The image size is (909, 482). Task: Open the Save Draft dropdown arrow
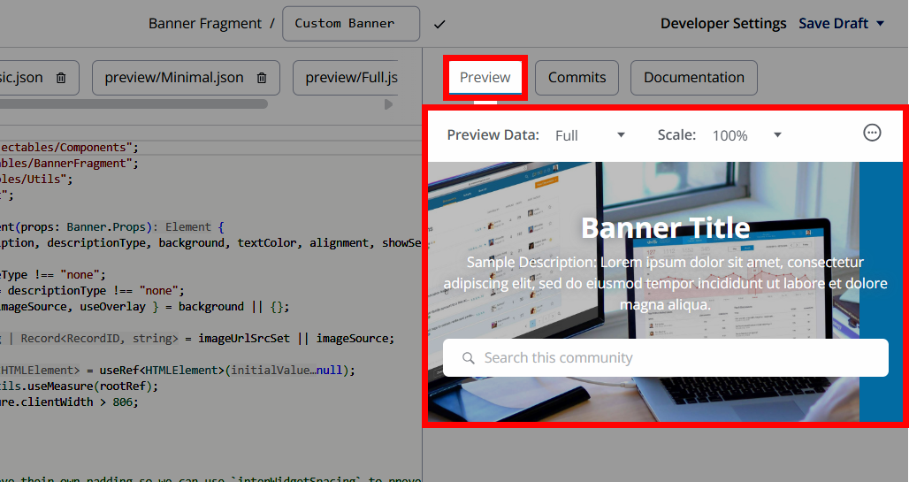(x=880, y=24)
